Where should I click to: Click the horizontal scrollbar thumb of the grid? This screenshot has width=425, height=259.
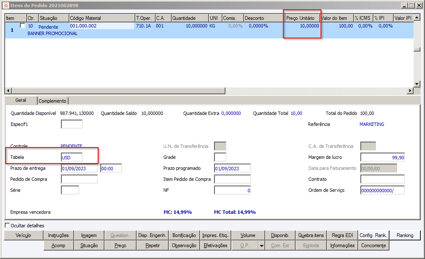(x=118, y=90)
